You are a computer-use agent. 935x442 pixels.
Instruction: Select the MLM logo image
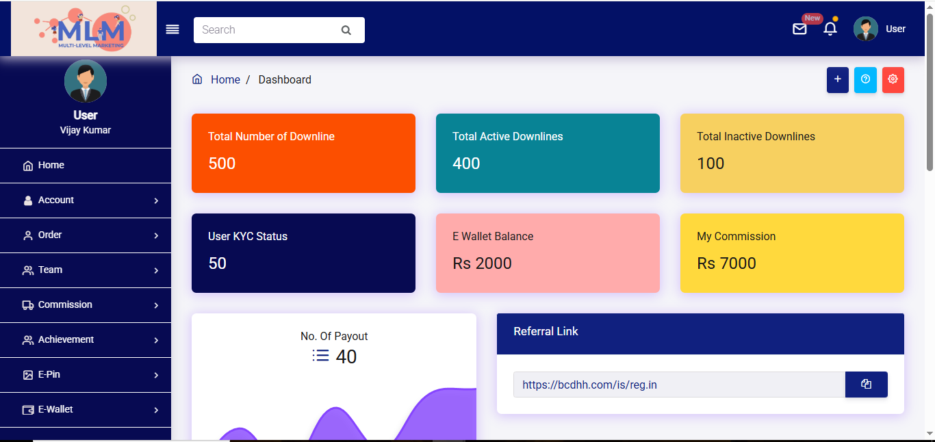tap(84, 28)
